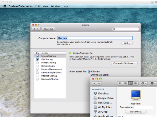Enable the Bluetooth Sharing checkbox

click(x=37, y=79)
